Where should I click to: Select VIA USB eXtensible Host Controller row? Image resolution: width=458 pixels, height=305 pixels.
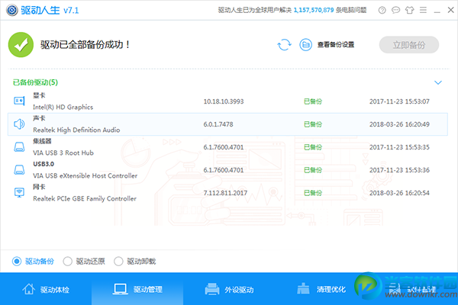[x=227, y=170]
